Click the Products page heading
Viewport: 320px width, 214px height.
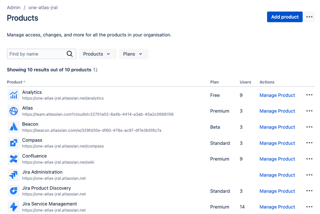click(22, 18)
